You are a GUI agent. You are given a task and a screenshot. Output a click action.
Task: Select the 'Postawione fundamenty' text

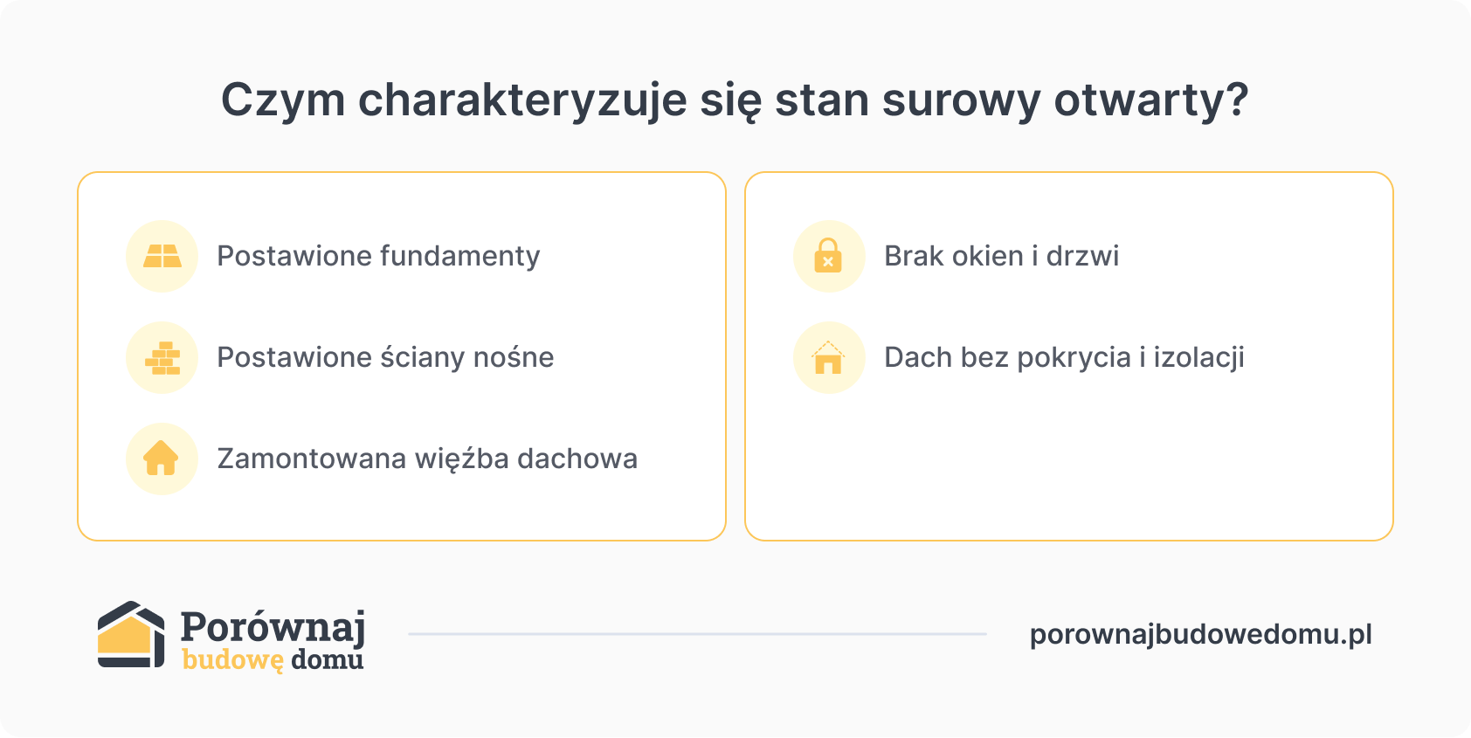pos(378,256)
